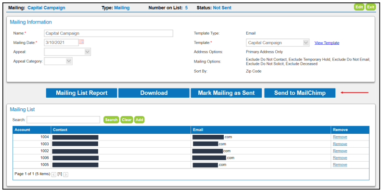Click the green Clear button
The height and width of the screenshot is (192, 383).
pyautogui.click(x=127, y=120)
